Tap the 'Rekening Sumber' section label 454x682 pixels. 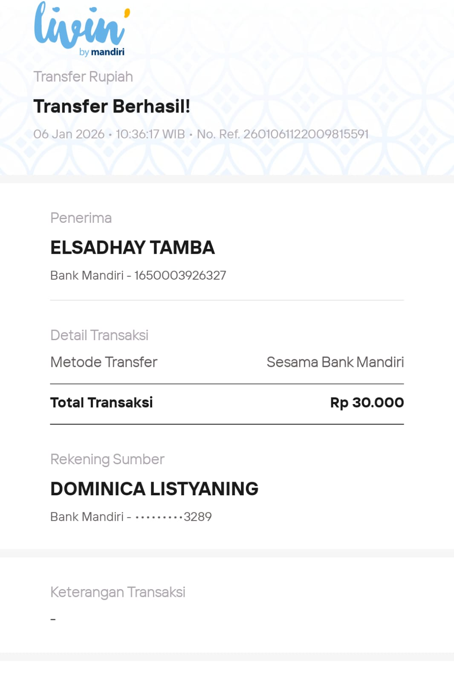(107, 459)
